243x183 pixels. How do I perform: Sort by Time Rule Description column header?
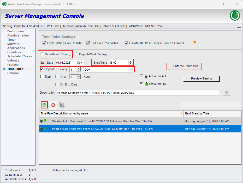[x=111, y=113]
